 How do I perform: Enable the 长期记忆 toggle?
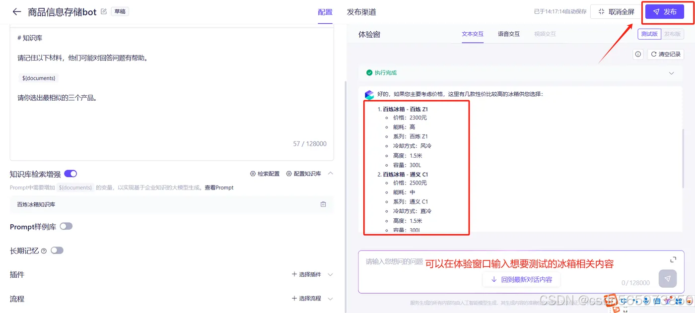pyautogui.click(x=57, y=250)
